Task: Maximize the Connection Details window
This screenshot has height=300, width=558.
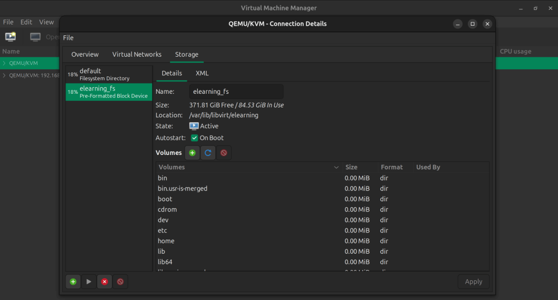Action: 472,24
